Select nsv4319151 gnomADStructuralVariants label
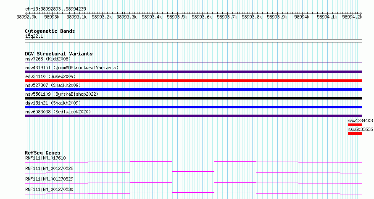 pos(72,68)
